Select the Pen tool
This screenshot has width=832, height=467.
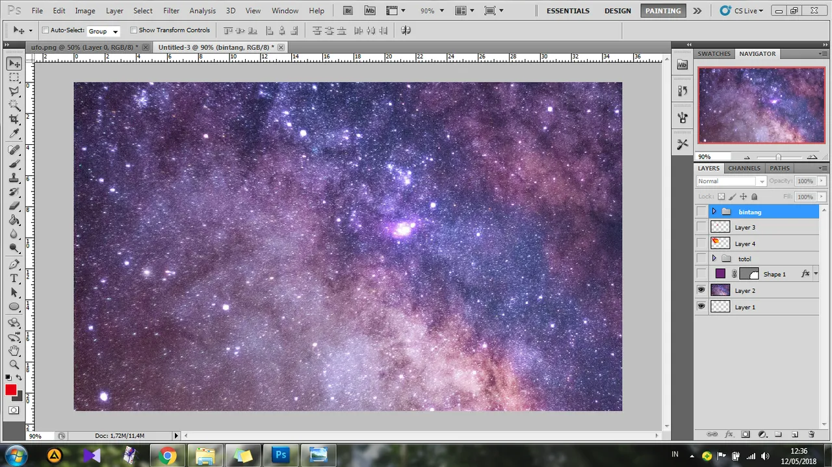(14, 264)
